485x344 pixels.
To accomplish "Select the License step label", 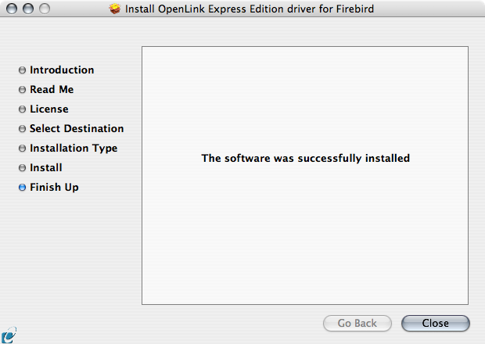I will (x=49, y=109).
